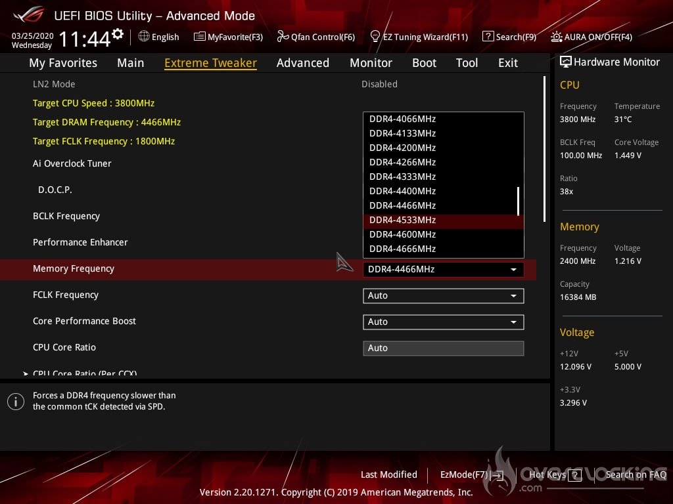This screenshot has height=504, width=673.
Task: Open the FCLK Frequency dropdown
Action: tap(444, 296)
